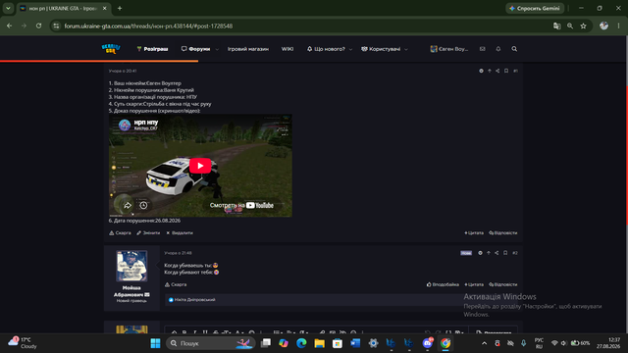
Task: Open the browser zoom magnifier icon
Action: coord(570,26)
